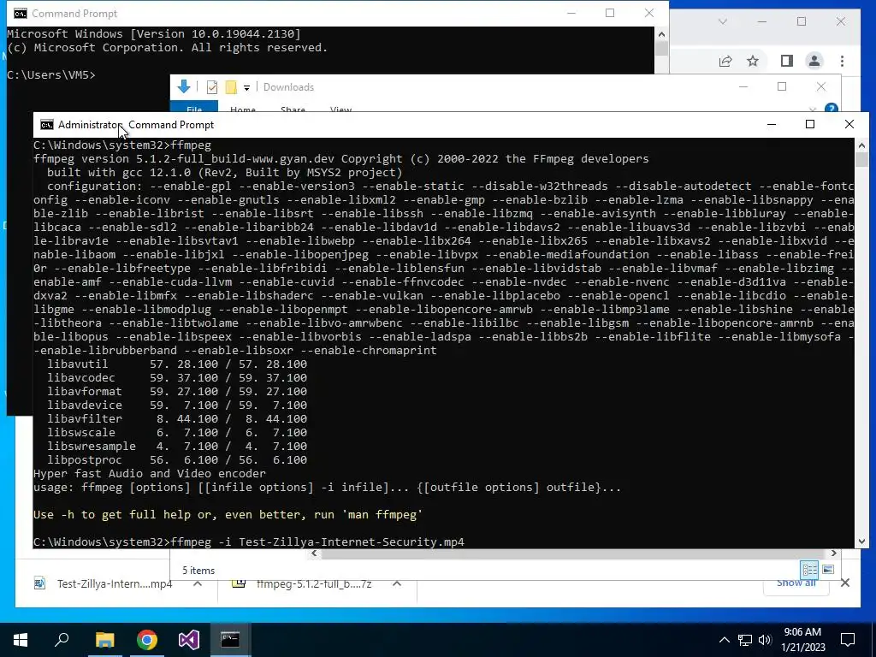Click the Explorer horizontal scrollbar thumb
The image size is (876, 657).
click(x=573, y=553)
